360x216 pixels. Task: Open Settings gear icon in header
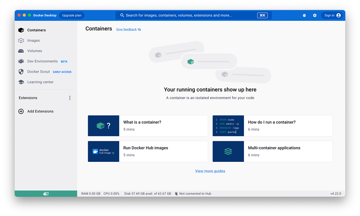[315, 15]
